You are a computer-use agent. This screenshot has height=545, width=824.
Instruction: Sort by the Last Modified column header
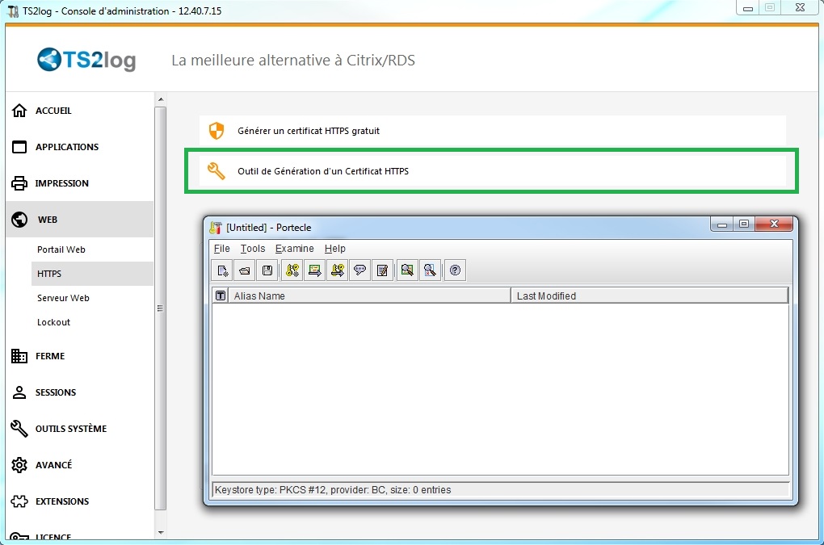[650, 296]
